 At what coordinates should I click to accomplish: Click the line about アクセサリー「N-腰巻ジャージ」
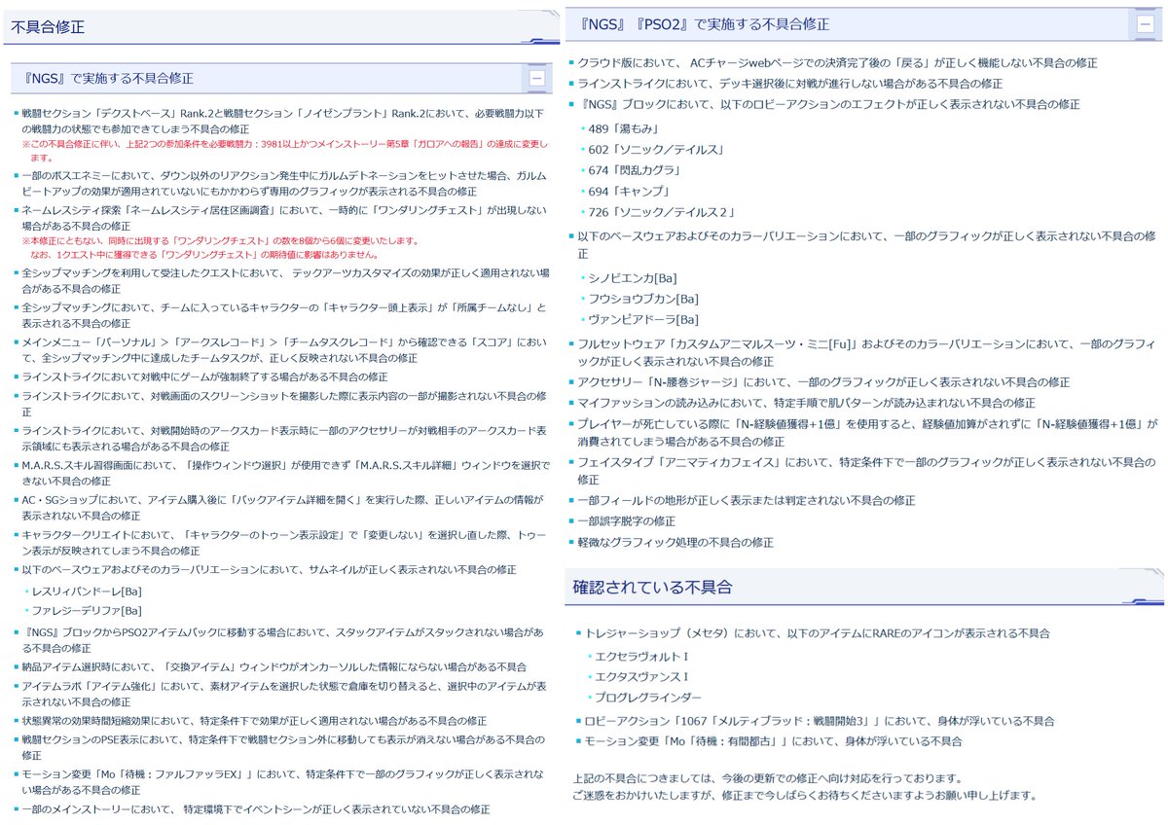point(823,382)
